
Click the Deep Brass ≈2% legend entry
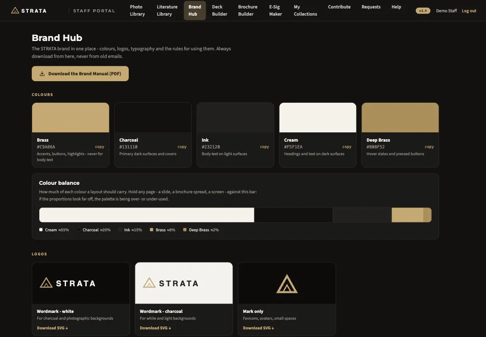click(201, 230)
